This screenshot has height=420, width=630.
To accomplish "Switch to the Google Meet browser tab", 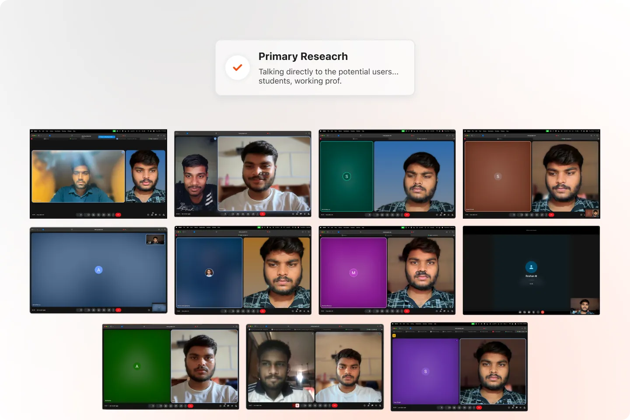I will (x=73, y=139).
